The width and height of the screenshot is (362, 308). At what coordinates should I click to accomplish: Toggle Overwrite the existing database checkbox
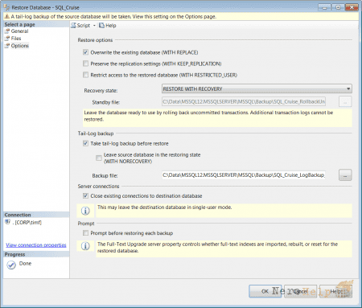tap(85, 52)
